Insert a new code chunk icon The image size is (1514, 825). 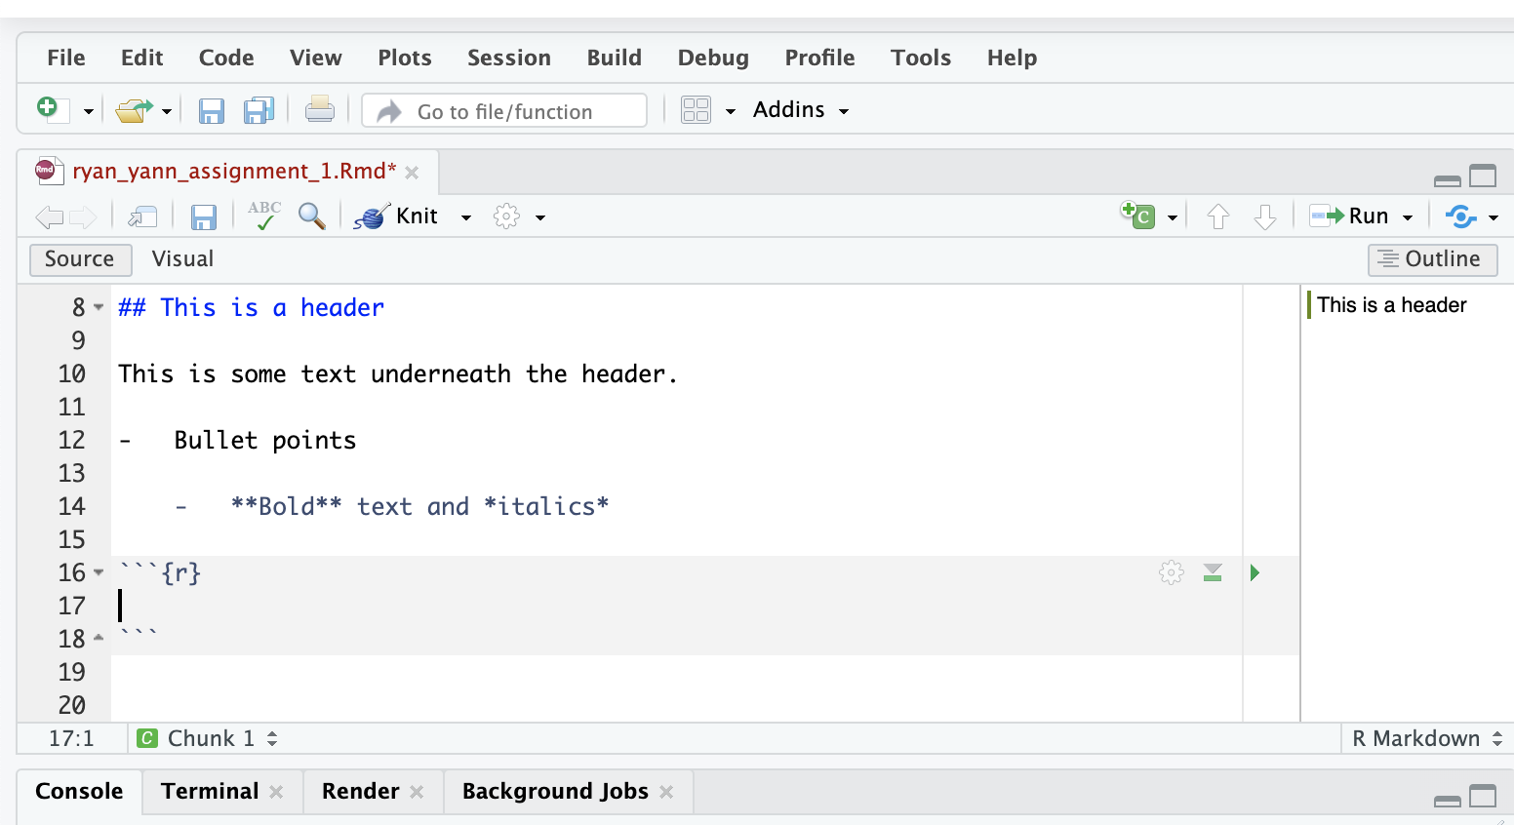pos(1138,216)
